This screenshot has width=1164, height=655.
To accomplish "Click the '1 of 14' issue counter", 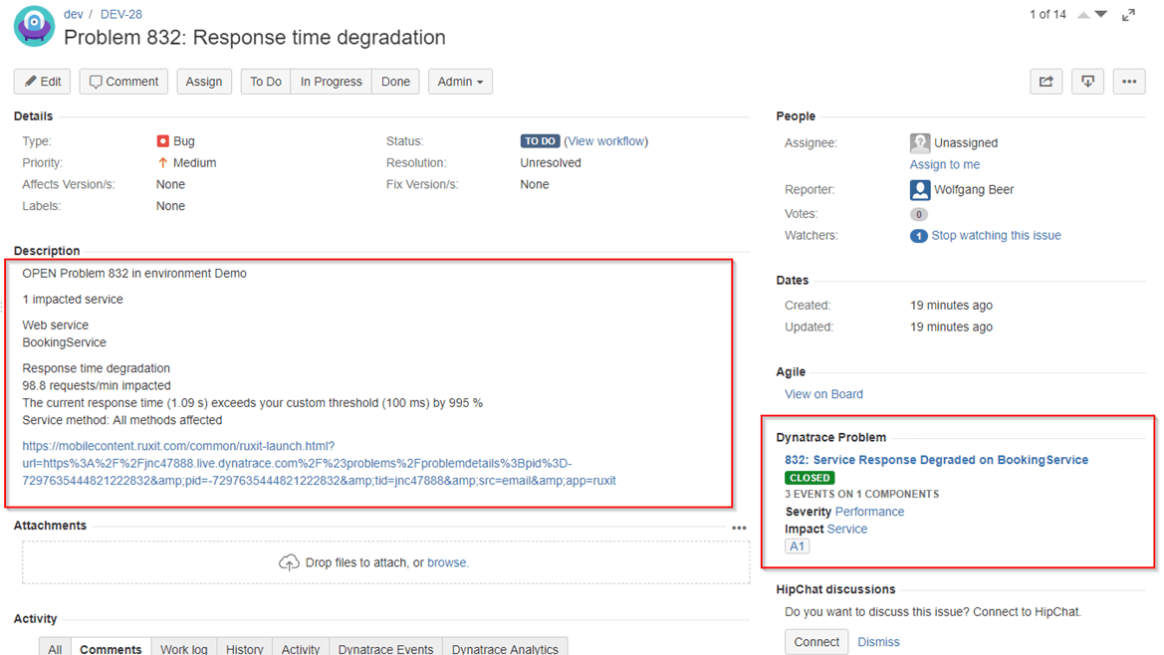I will tap(1048, 14).
